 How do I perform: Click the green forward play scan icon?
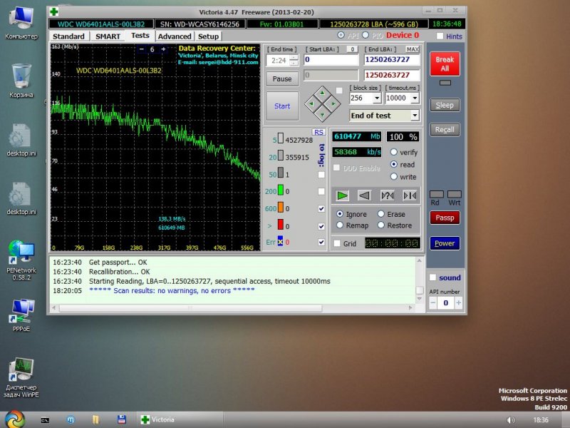(343, 195)
